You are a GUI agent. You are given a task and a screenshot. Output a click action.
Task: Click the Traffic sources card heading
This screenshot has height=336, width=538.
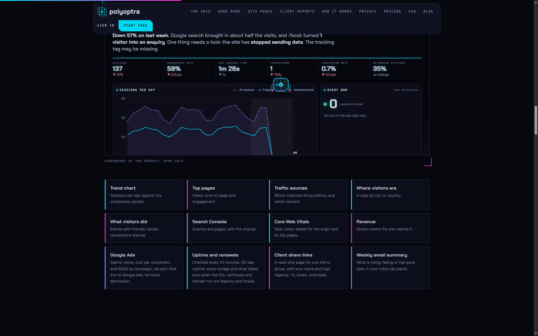[291, 188]
